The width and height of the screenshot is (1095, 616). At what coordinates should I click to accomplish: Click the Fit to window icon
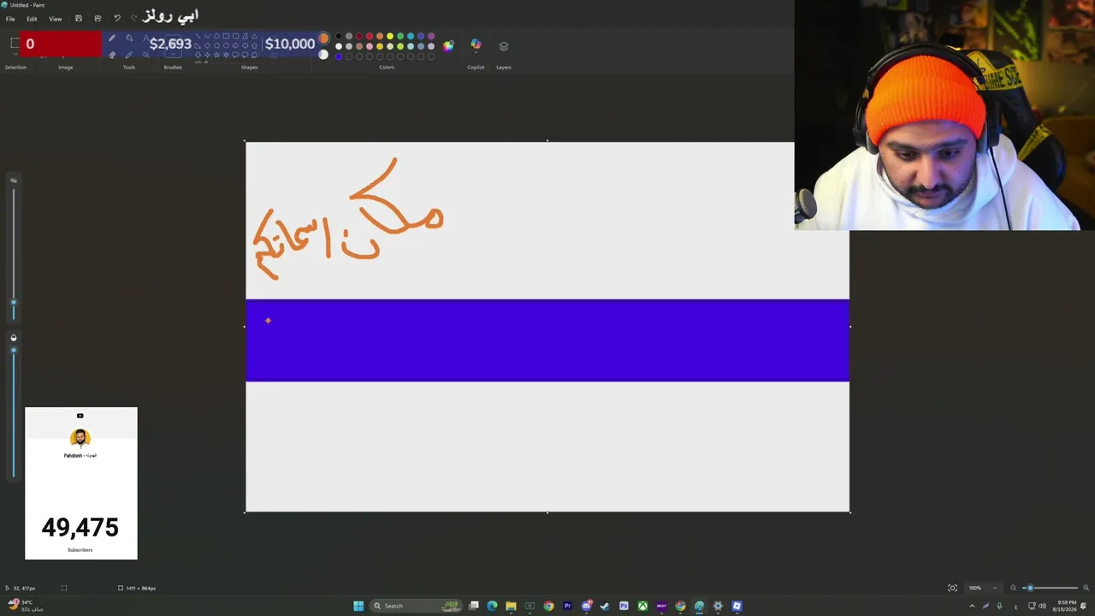(952, 588)
